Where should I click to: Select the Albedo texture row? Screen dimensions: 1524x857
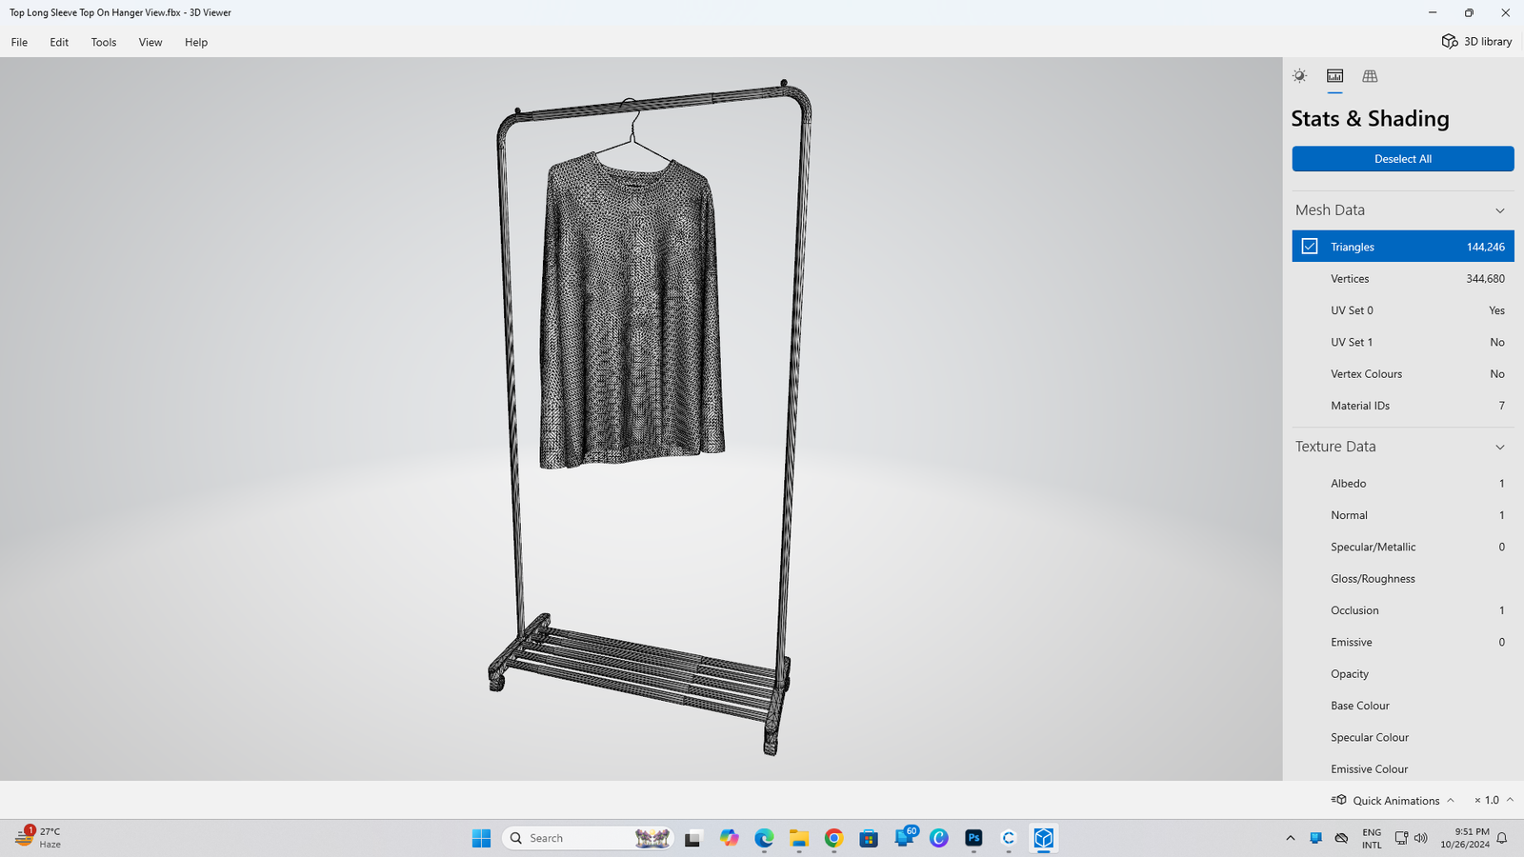1403,484
